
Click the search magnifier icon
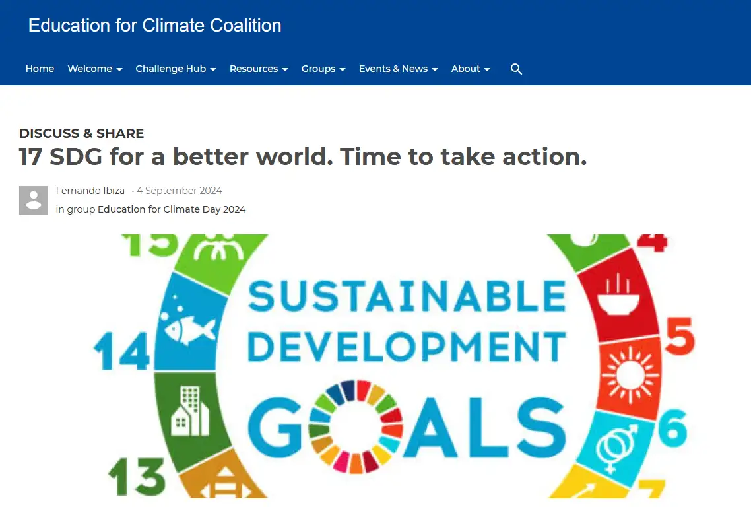pos(516,69)
